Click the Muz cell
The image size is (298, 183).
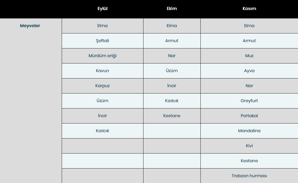click(x=249, y=56)
